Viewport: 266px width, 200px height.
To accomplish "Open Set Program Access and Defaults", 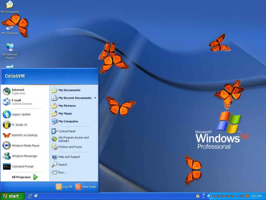I will (74, 139).
